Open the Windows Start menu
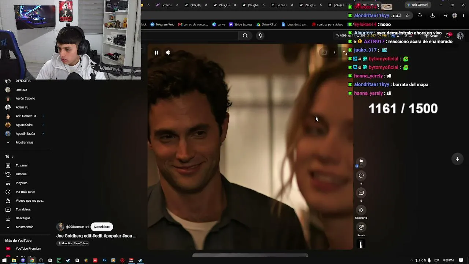This screenshot has width=469, height=264. tap(5, 260)
